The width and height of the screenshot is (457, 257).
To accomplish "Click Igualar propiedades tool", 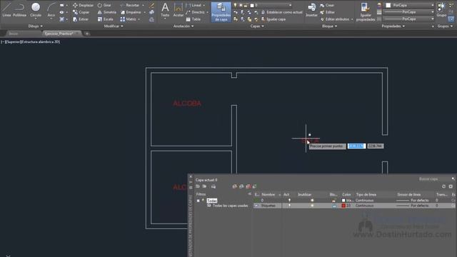I will [366, 12].
